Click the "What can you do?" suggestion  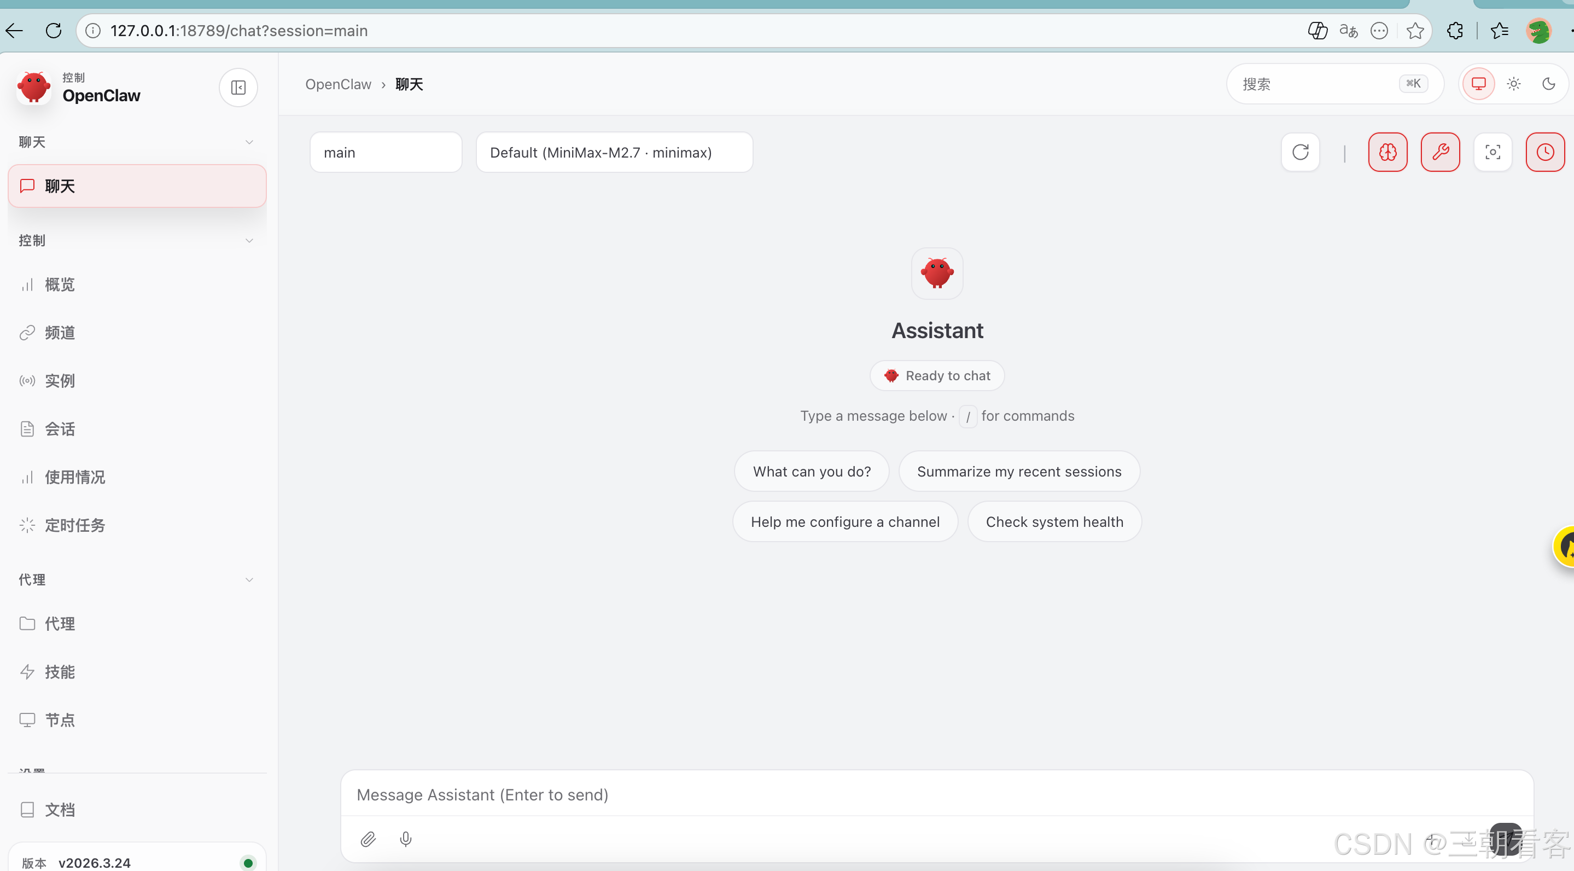click(x=812, y=471)
